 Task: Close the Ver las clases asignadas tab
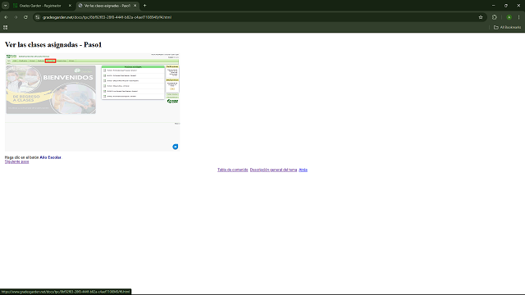[x=135, y=6]
